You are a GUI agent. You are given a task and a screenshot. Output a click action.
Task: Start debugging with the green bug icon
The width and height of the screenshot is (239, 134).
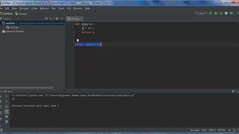click(216, 13)
